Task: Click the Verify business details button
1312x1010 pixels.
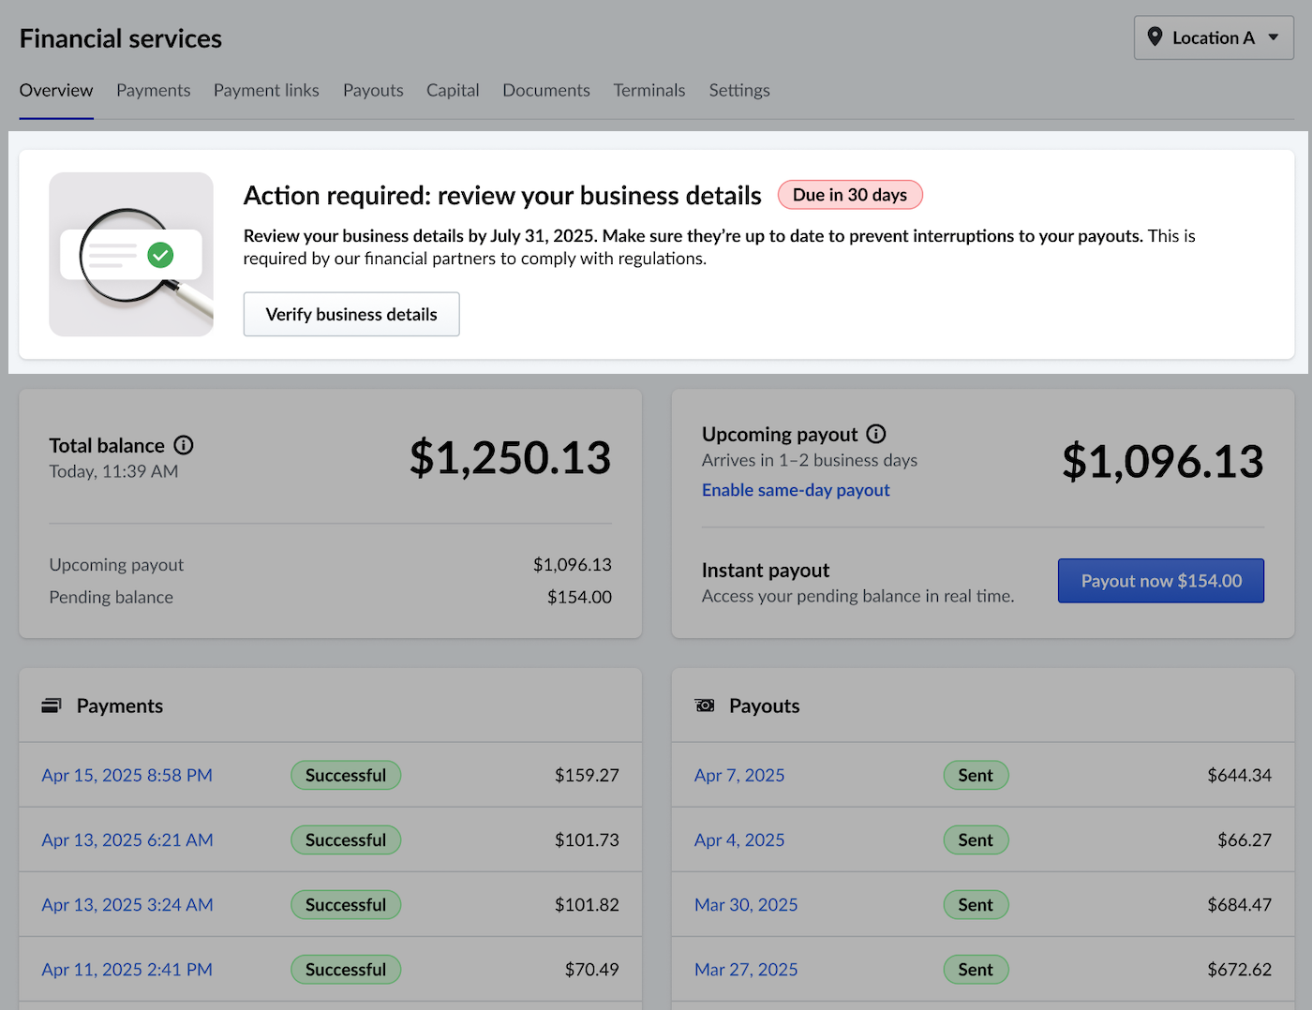Action: click(x=351, y=314)
